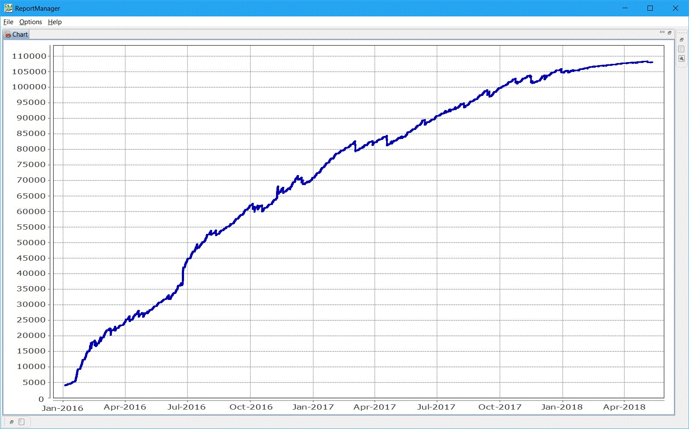This screenshot has height=429, width=689.
Task: Click the 35000 y-axis value
Action: pyautogui.click(x=31, y=289)
